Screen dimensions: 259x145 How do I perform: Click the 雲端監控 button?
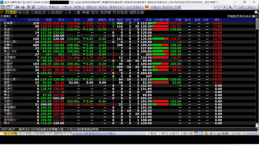coord(233,16)
